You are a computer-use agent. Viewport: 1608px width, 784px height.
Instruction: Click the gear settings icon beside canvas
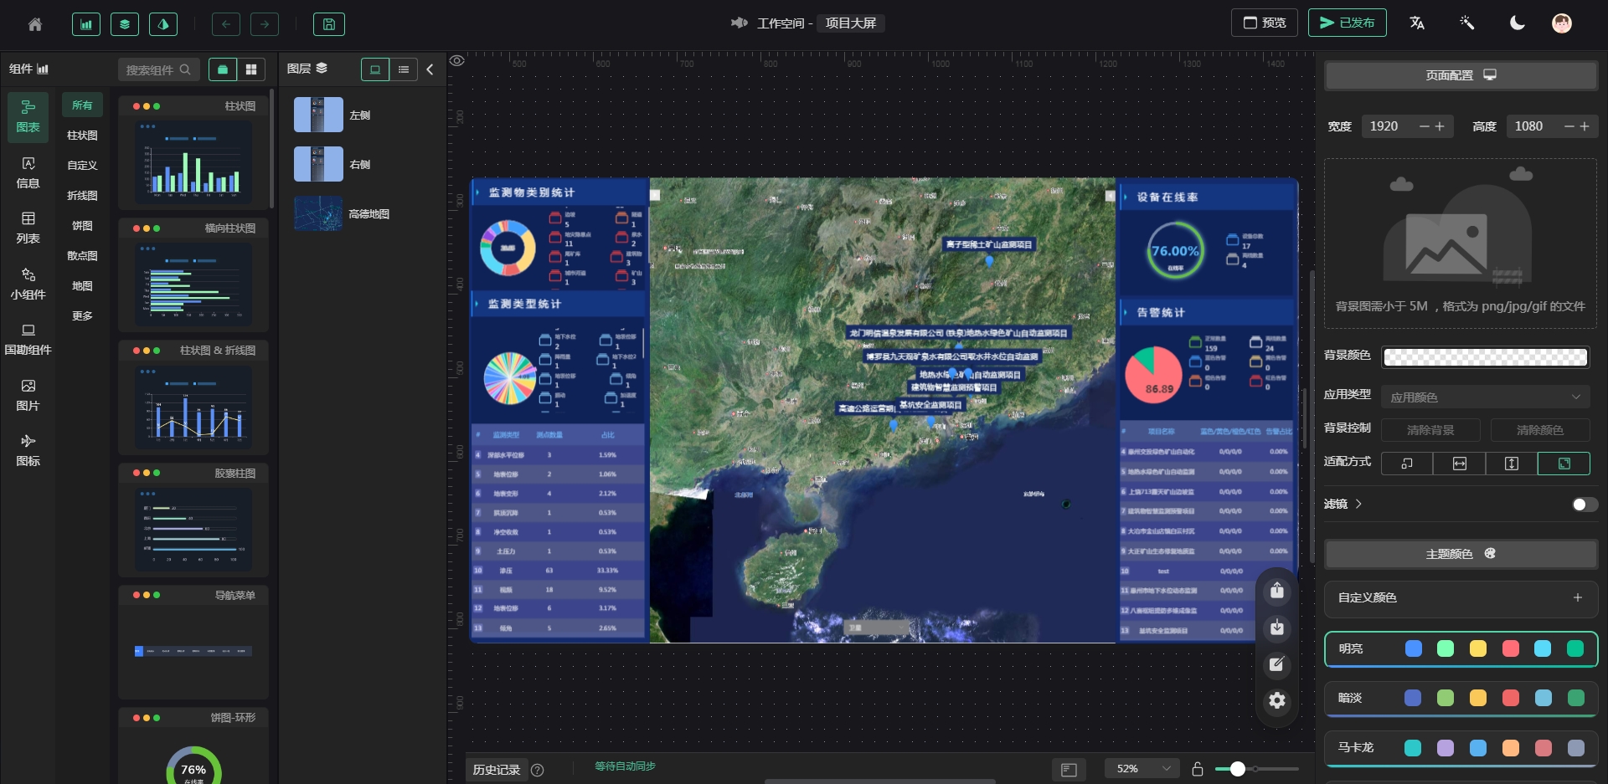coord(1276,700)
